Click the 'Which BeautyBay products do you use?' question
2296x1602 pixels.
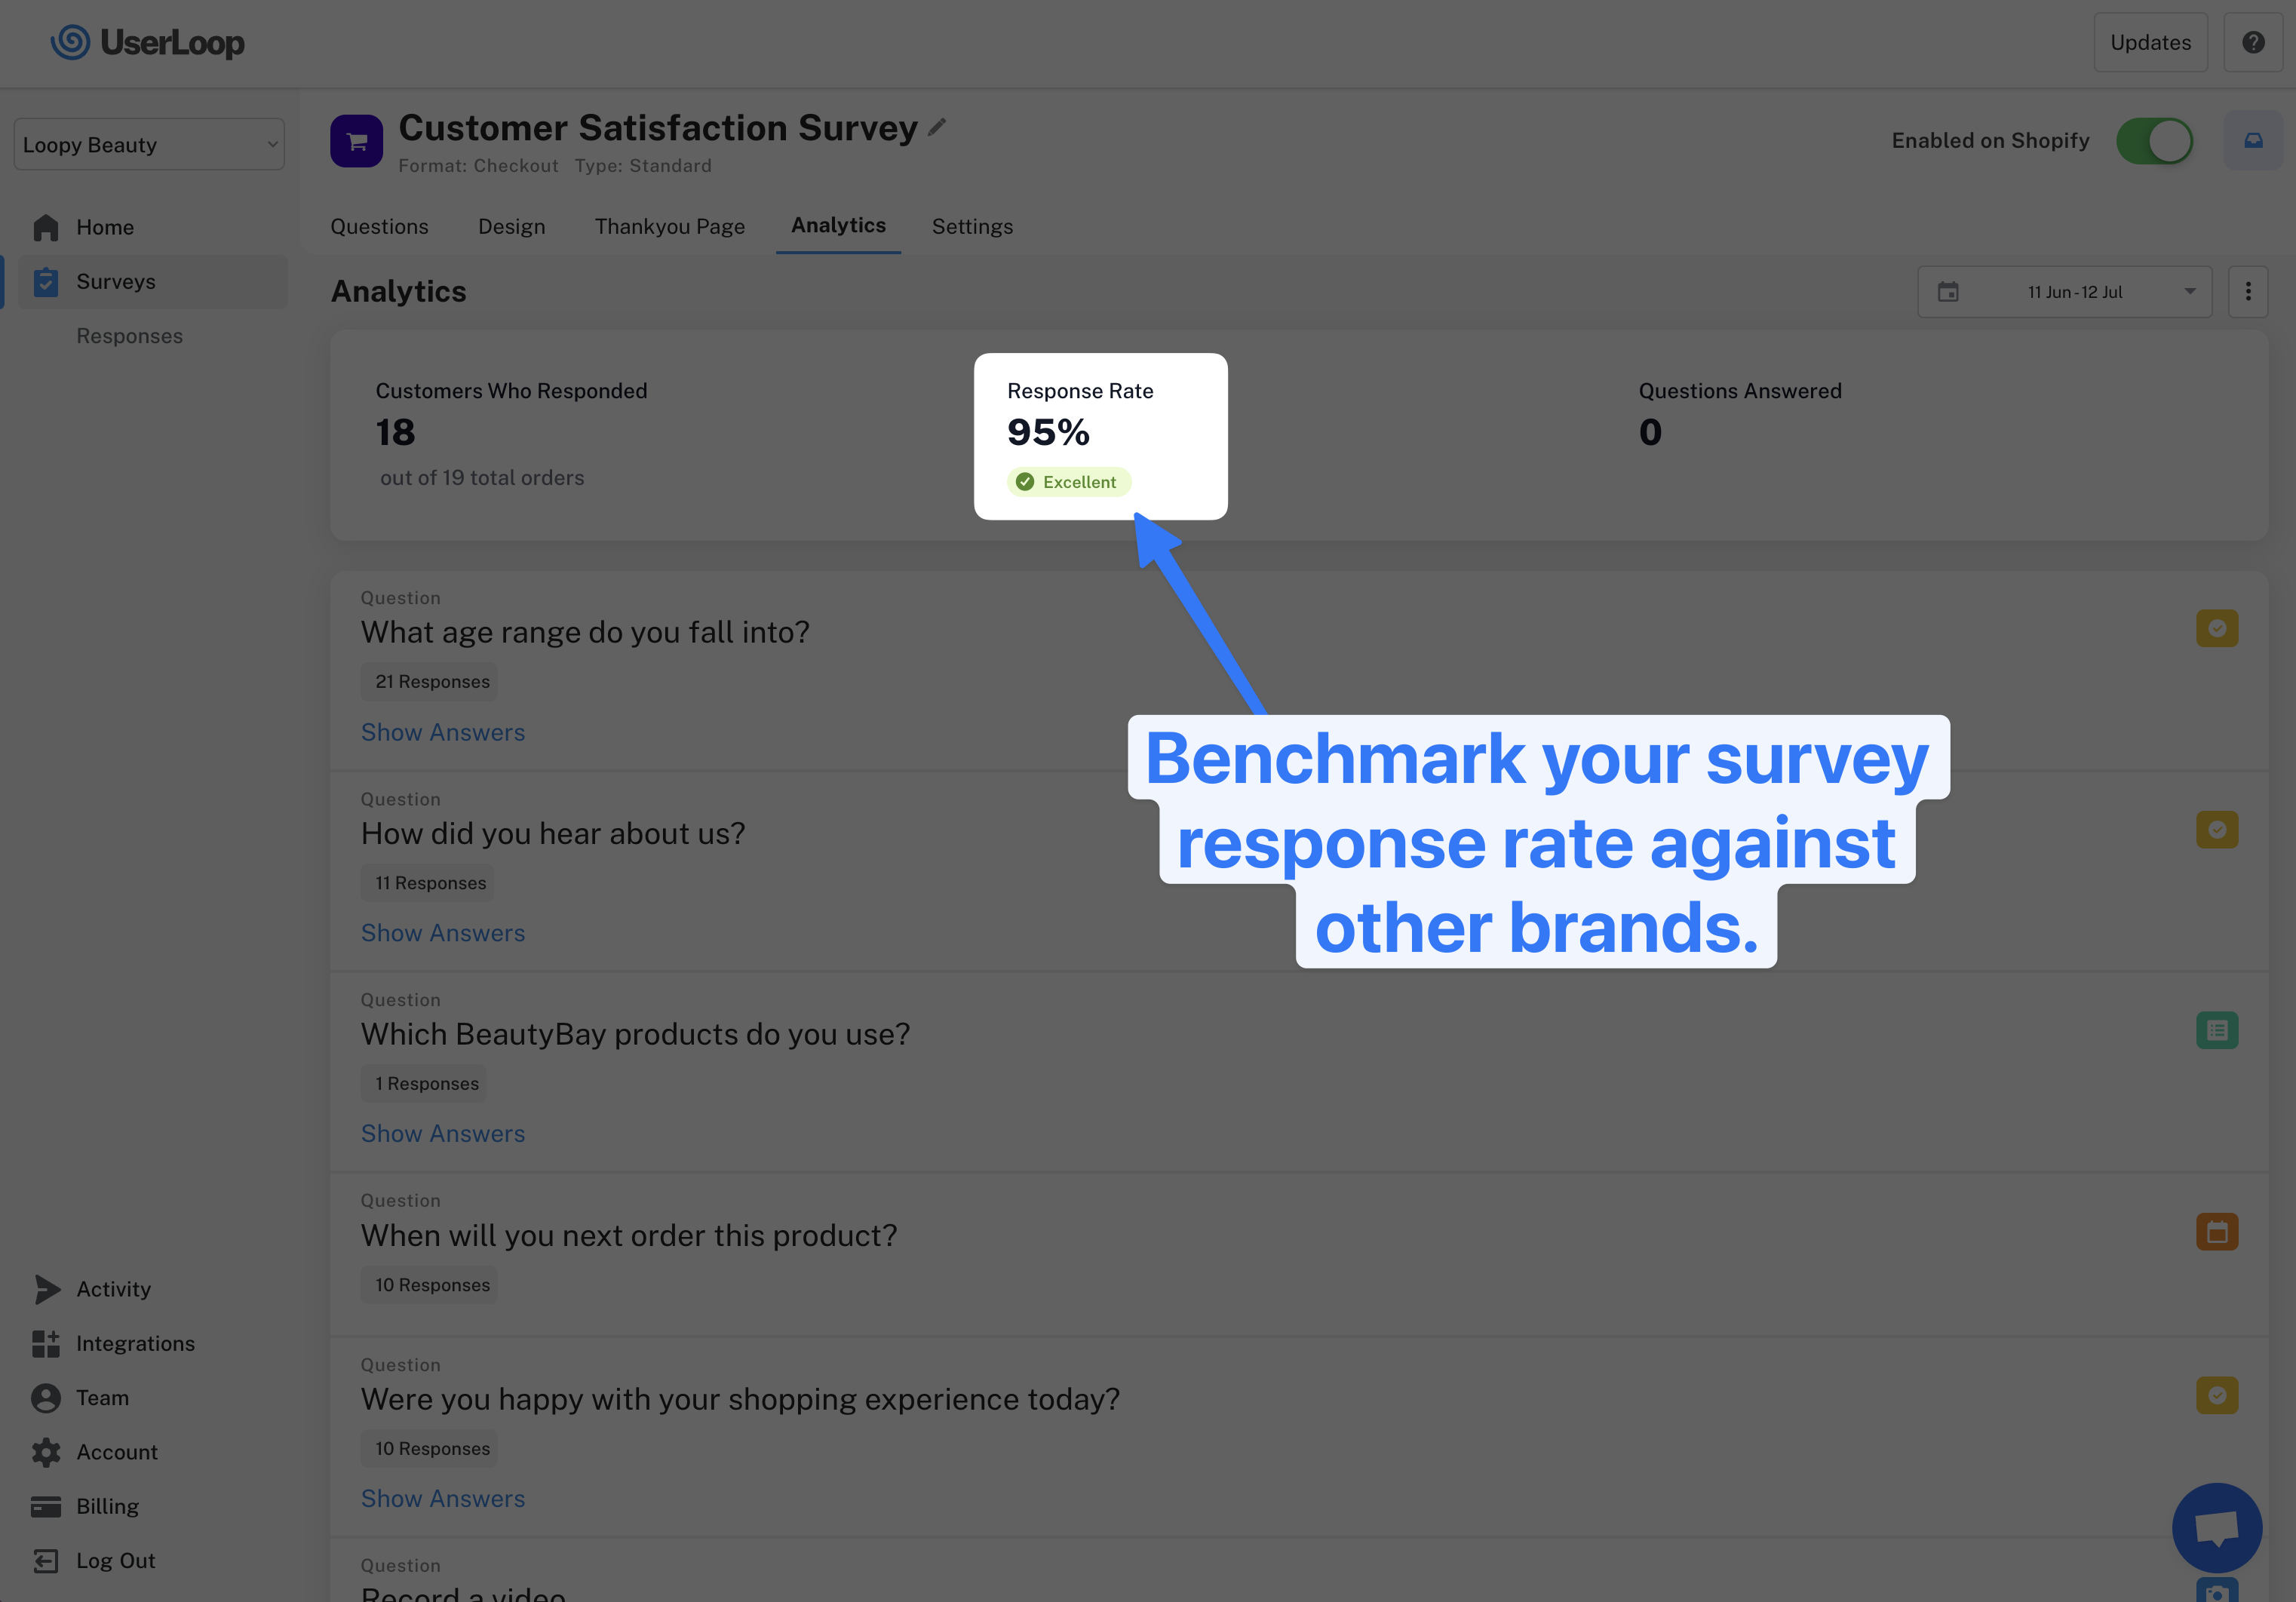click(636, 1034)
